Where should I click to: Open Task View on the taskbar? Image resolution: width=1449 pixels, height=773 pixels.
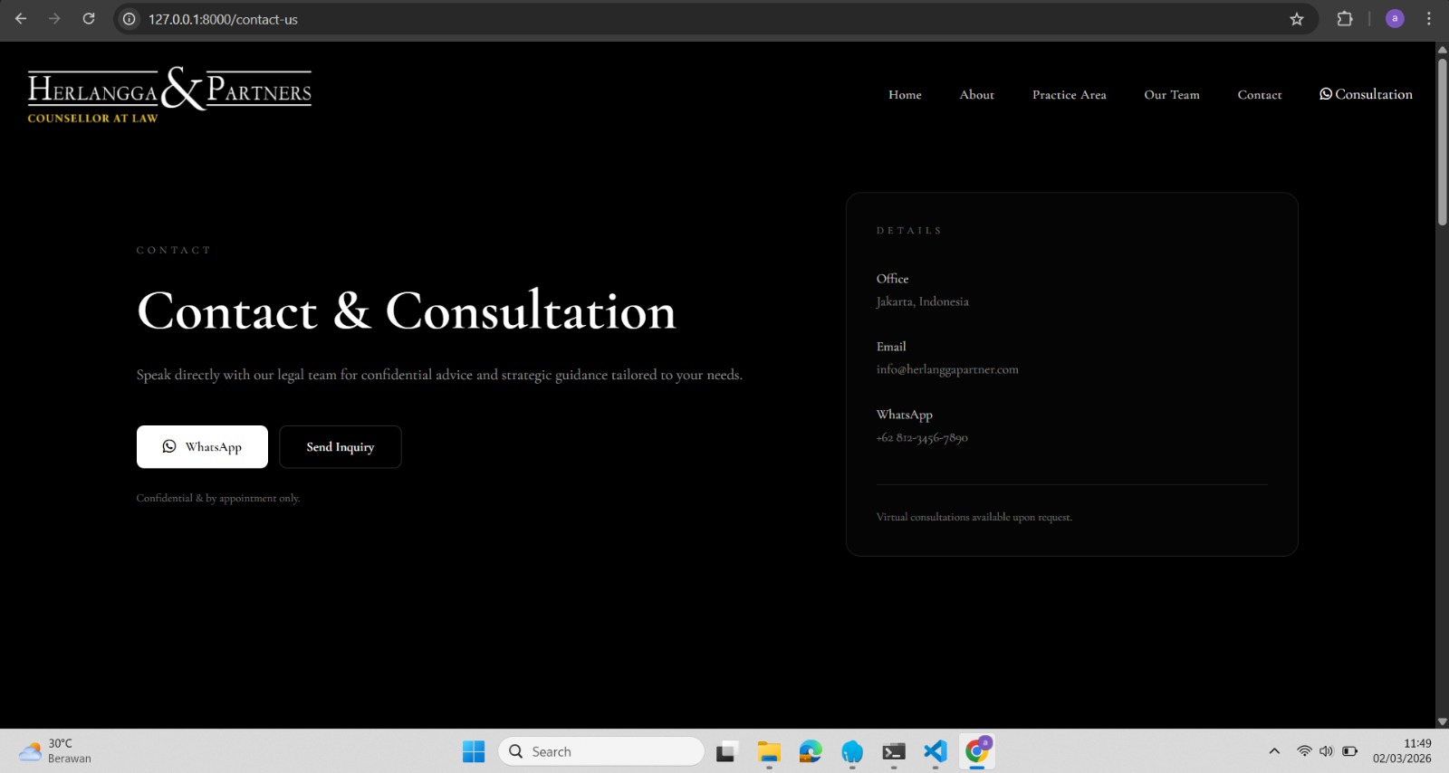click(x=726, y=751)
